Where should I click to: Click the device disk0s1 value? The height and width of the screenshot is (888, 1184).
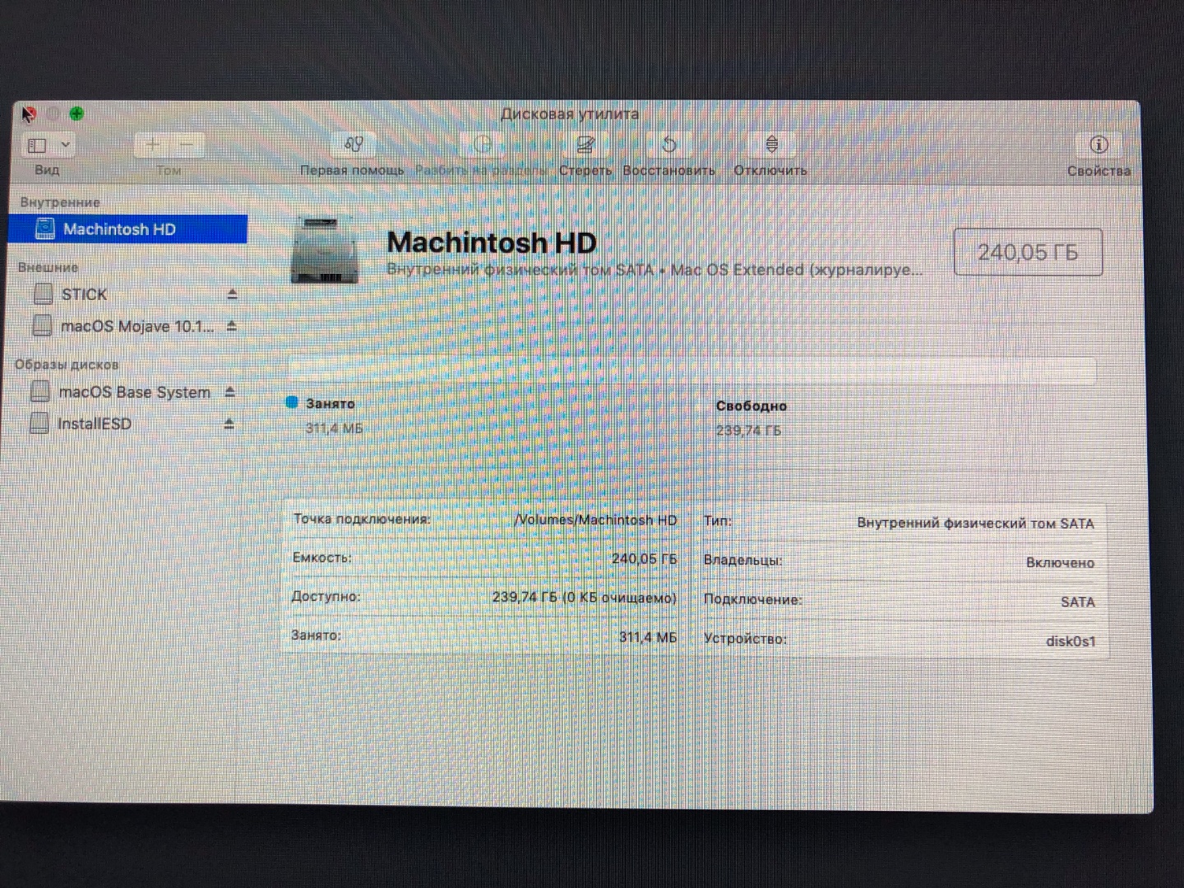[x=1071, y=641]
